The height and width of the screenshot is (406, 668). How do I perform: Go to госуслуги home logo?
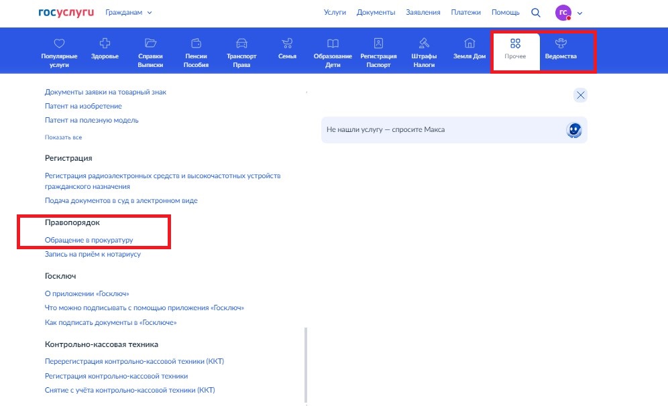[66, 12]
